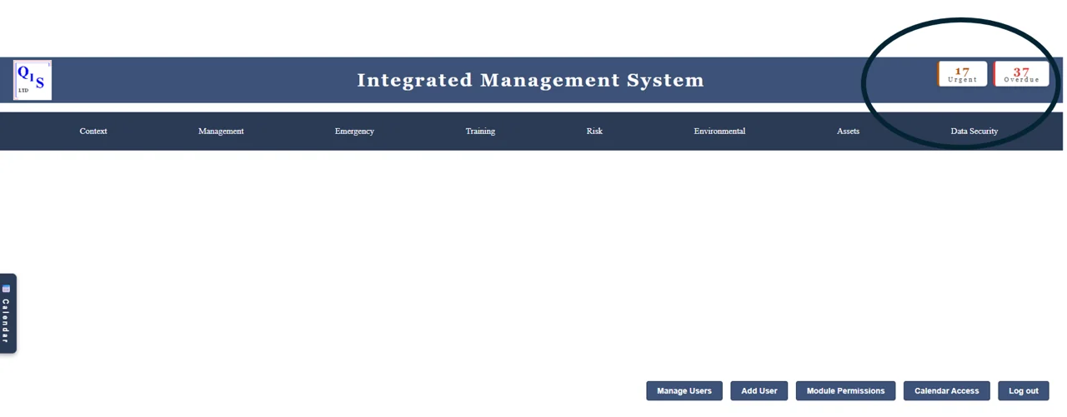This screenshot has height=417, width=1067.
Task: Open the Environmental menu
Action: [x=719, y=132]
